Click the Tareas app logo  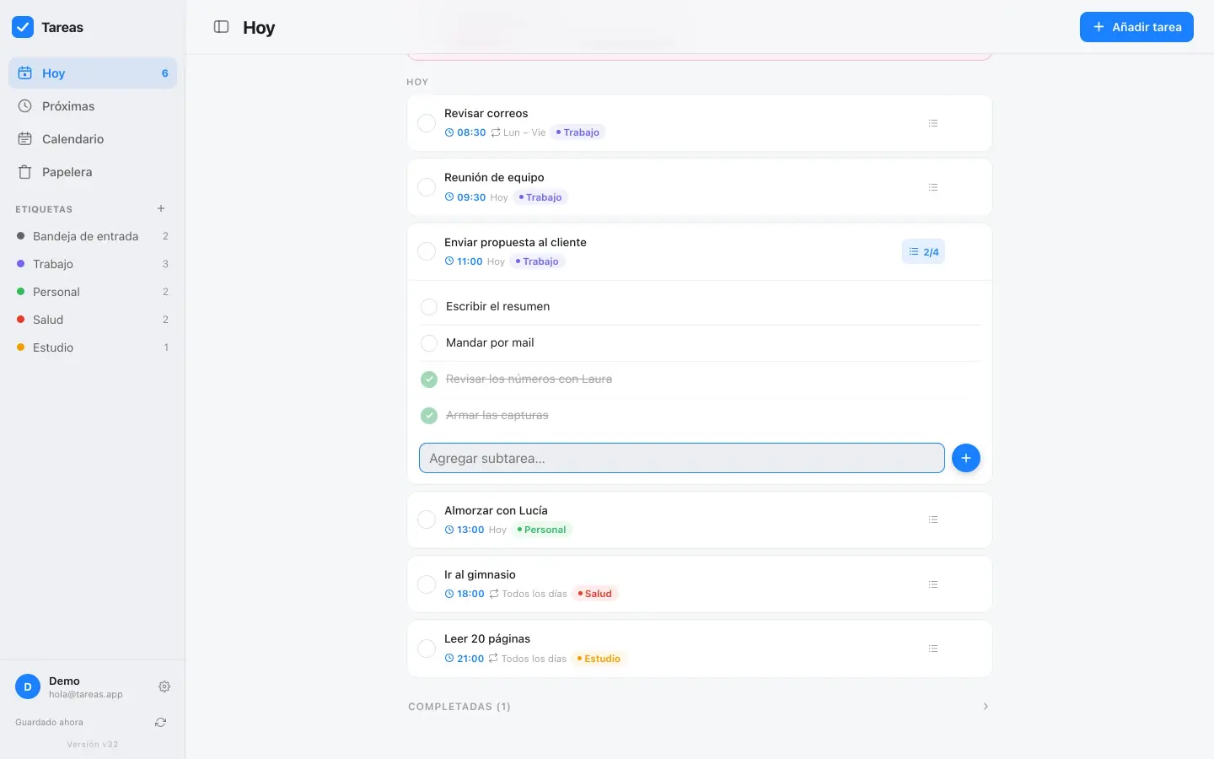[x=23, y=27]
